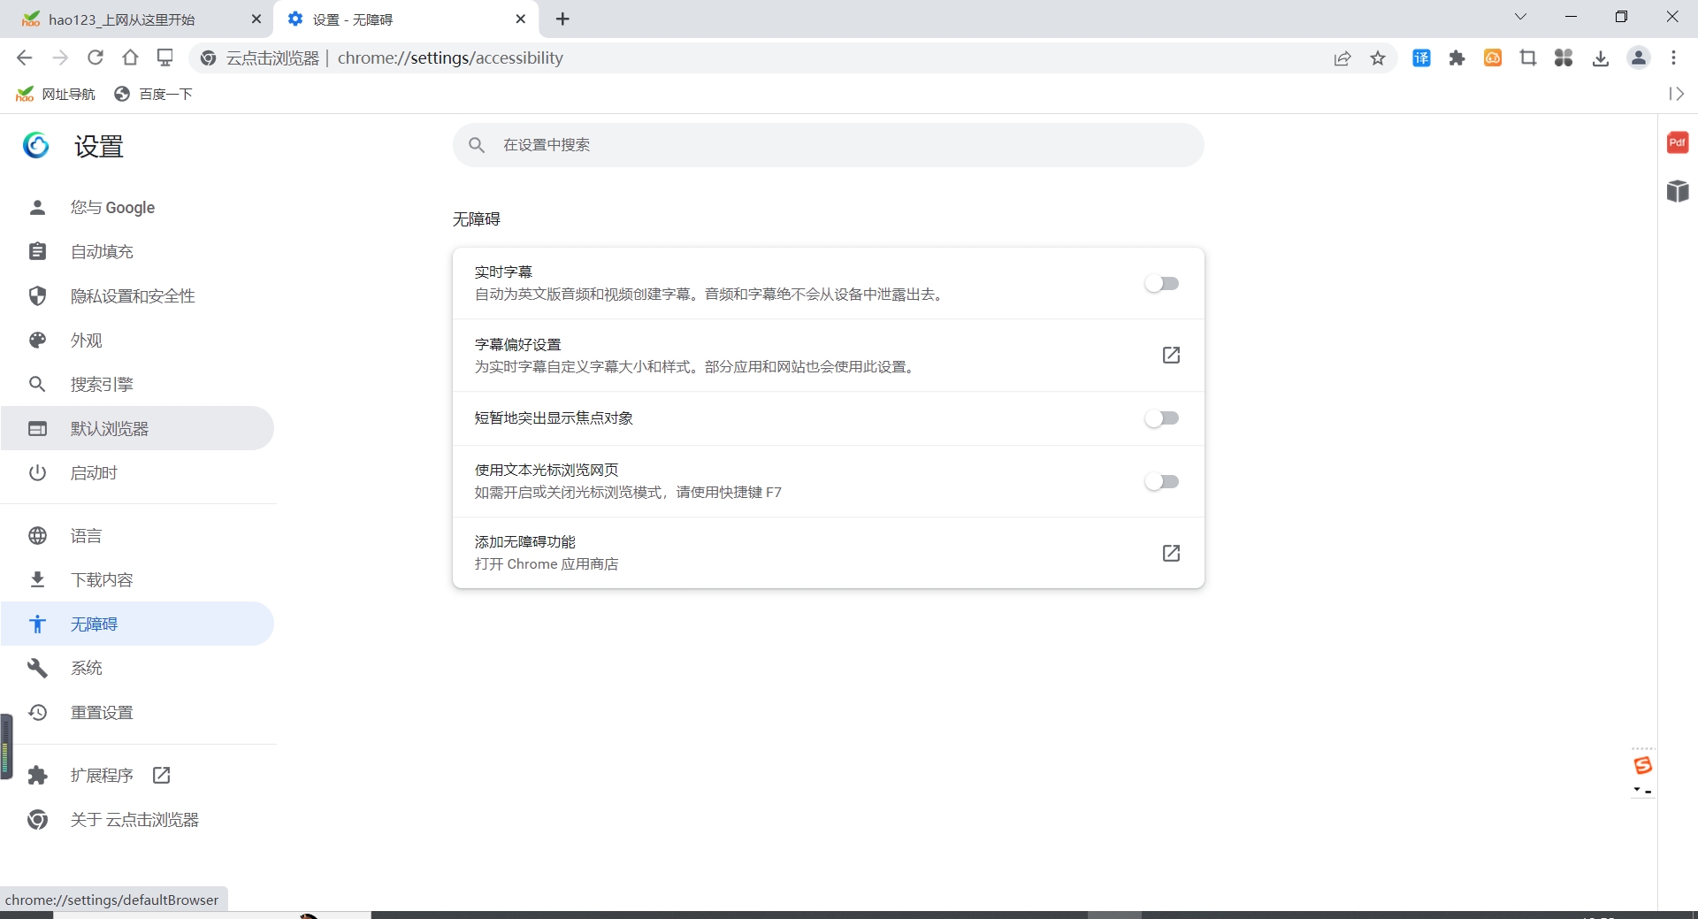Open 默认浏览器 settings section
1698x919 pixels.
137,428
